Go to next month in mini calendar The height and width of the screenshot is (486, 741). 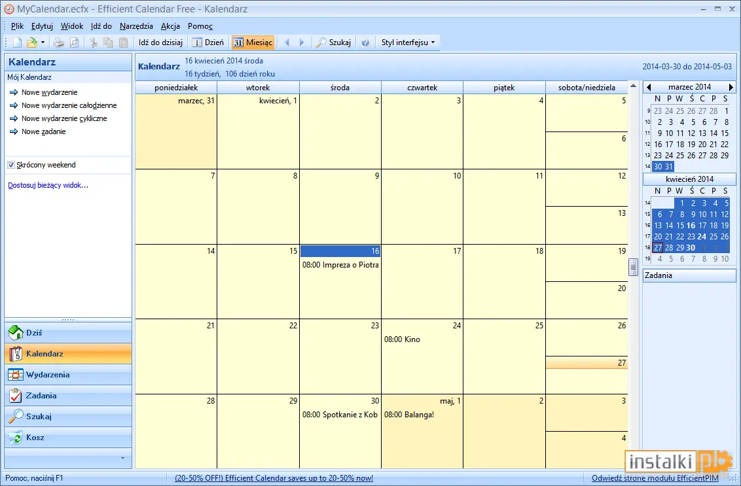(x=731, y=87)
